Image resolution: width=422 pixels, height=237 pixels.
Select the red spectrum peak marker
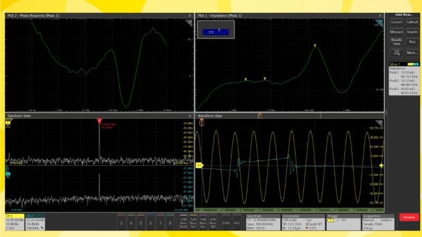point(99,121)
